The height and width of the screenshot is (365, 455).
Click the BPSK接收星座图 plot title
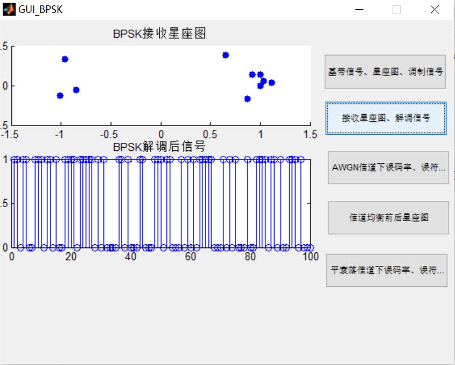pyautogui.click(x=159, y=33)
